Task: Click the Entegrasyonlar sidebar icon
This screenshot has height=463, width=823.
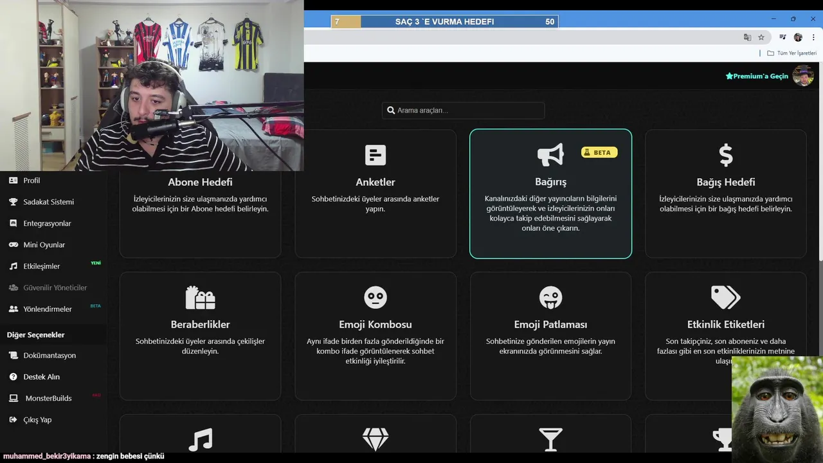Action: 13,223
